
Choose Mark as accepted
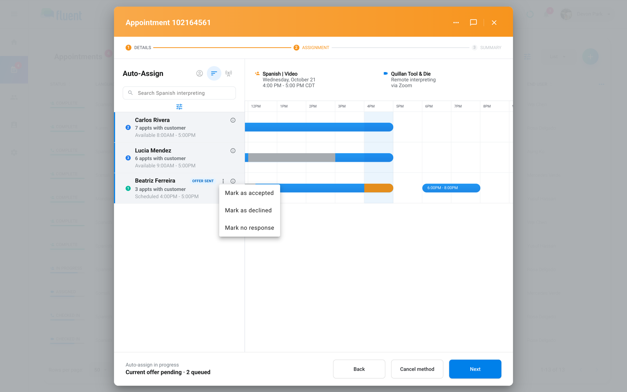(249, 193)
